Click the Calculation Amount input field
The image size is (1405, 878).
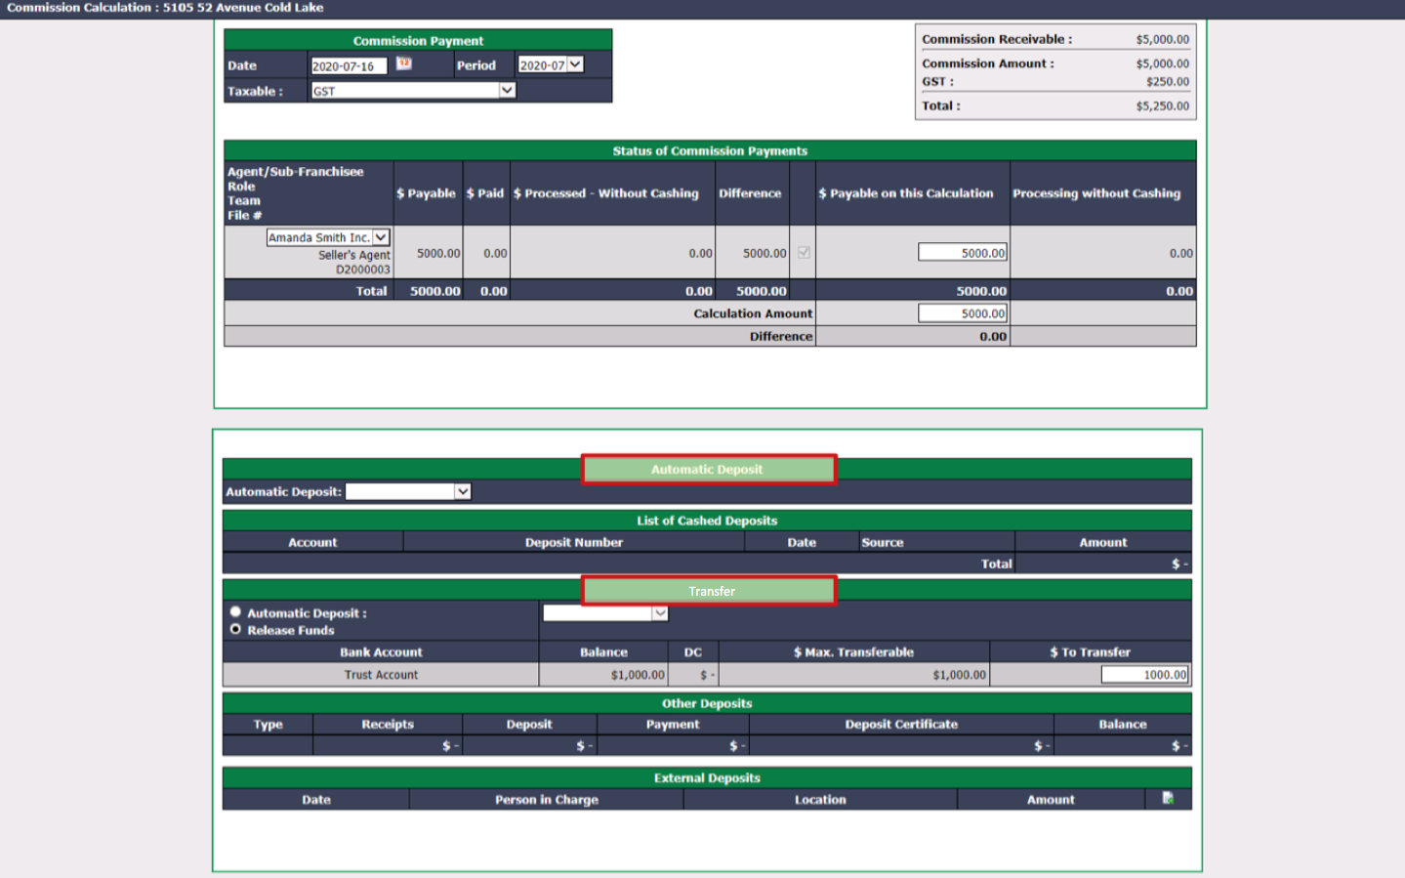click(x=963, y=314)
